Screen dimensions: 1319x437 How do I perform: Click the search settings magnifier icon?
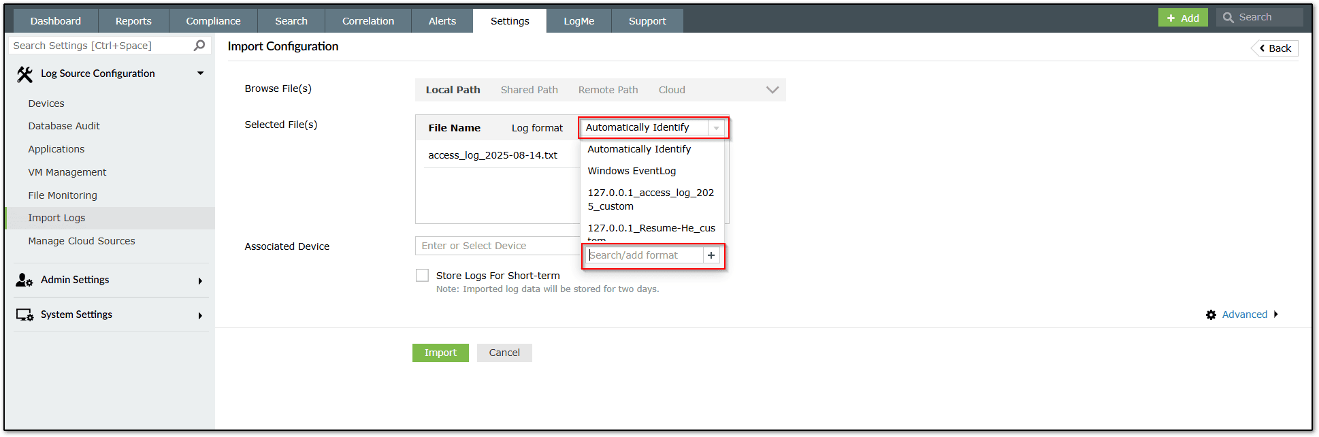[x=199, y=46]
